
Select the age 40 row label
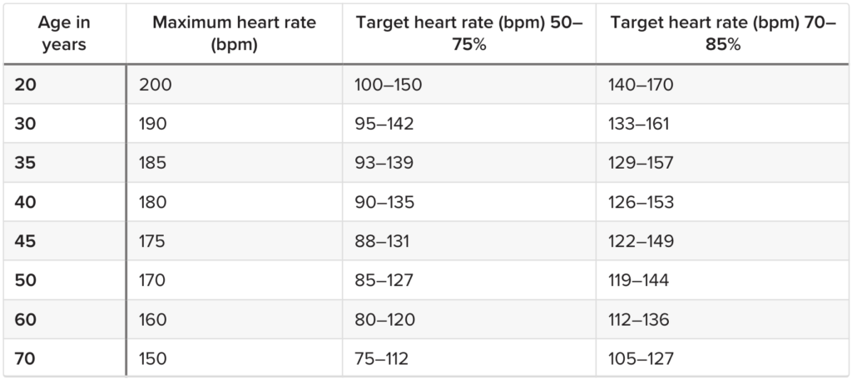pos(27,202)
